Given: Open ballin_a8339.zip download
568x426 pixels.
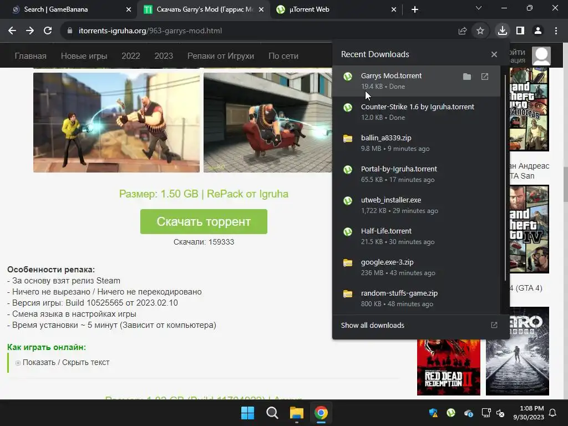Looking at the screenshot, I should (416, 143).
